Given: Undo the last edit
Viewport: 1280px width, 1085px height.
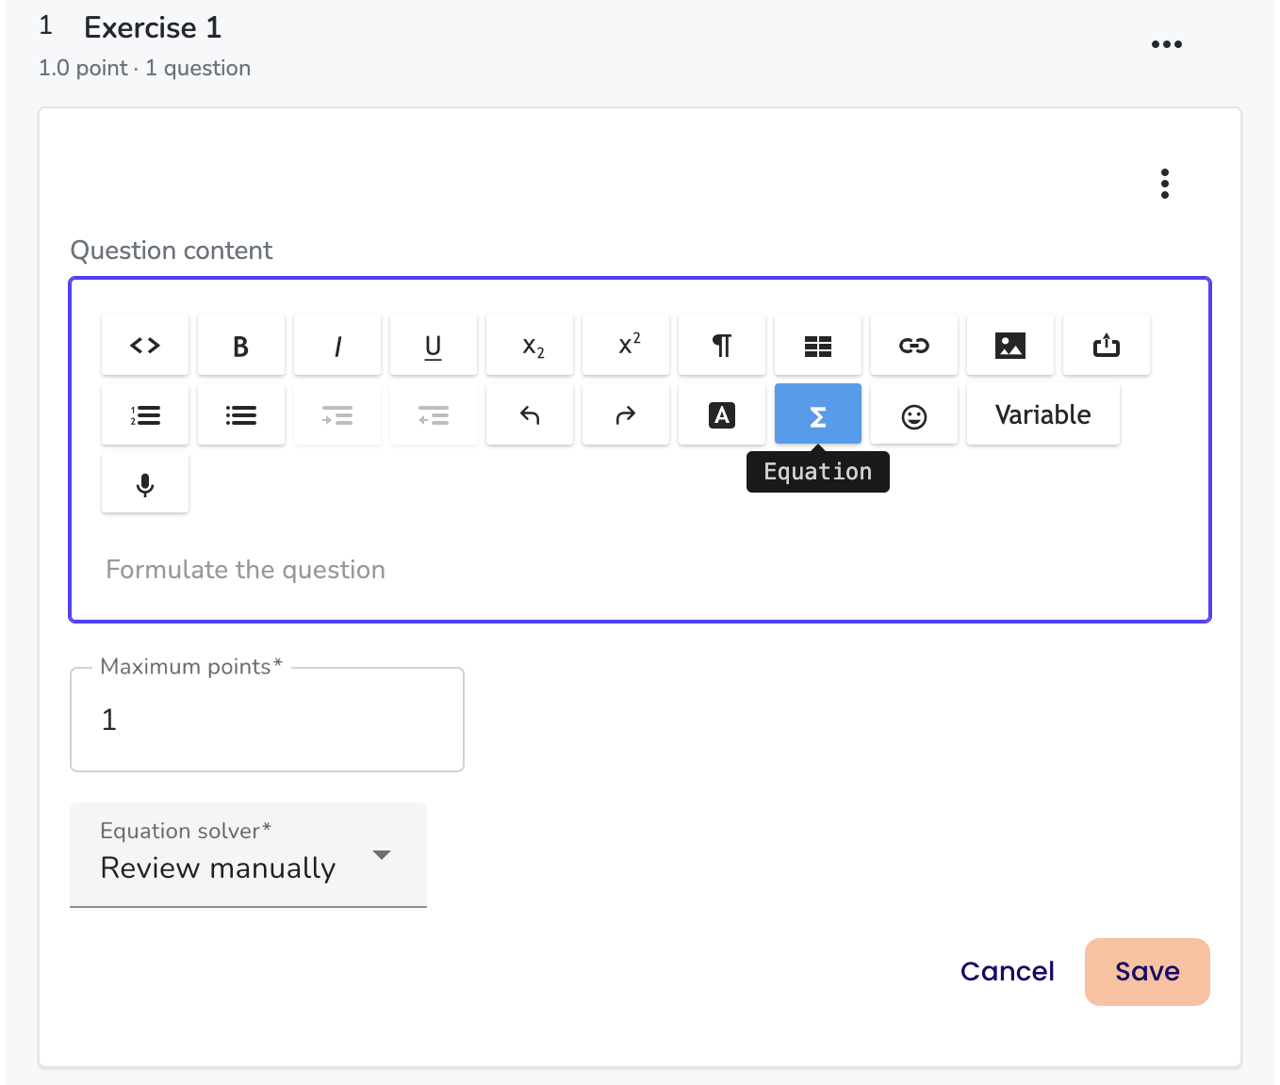Looking at the screenshot, I should click(x=530, y=414).
